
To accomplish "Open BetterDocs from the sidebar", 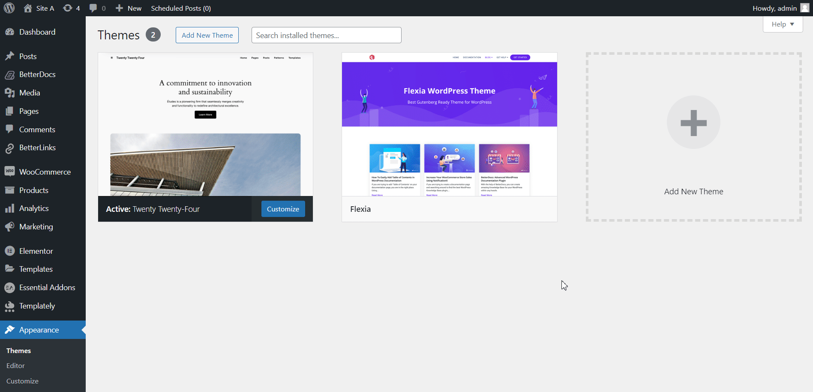I will coord(10,74).
